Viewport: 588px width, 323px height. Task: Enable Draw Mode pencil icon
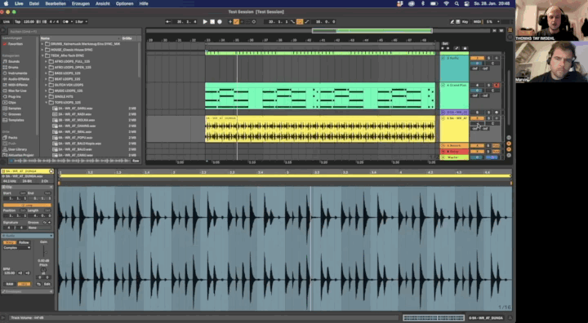452,22
